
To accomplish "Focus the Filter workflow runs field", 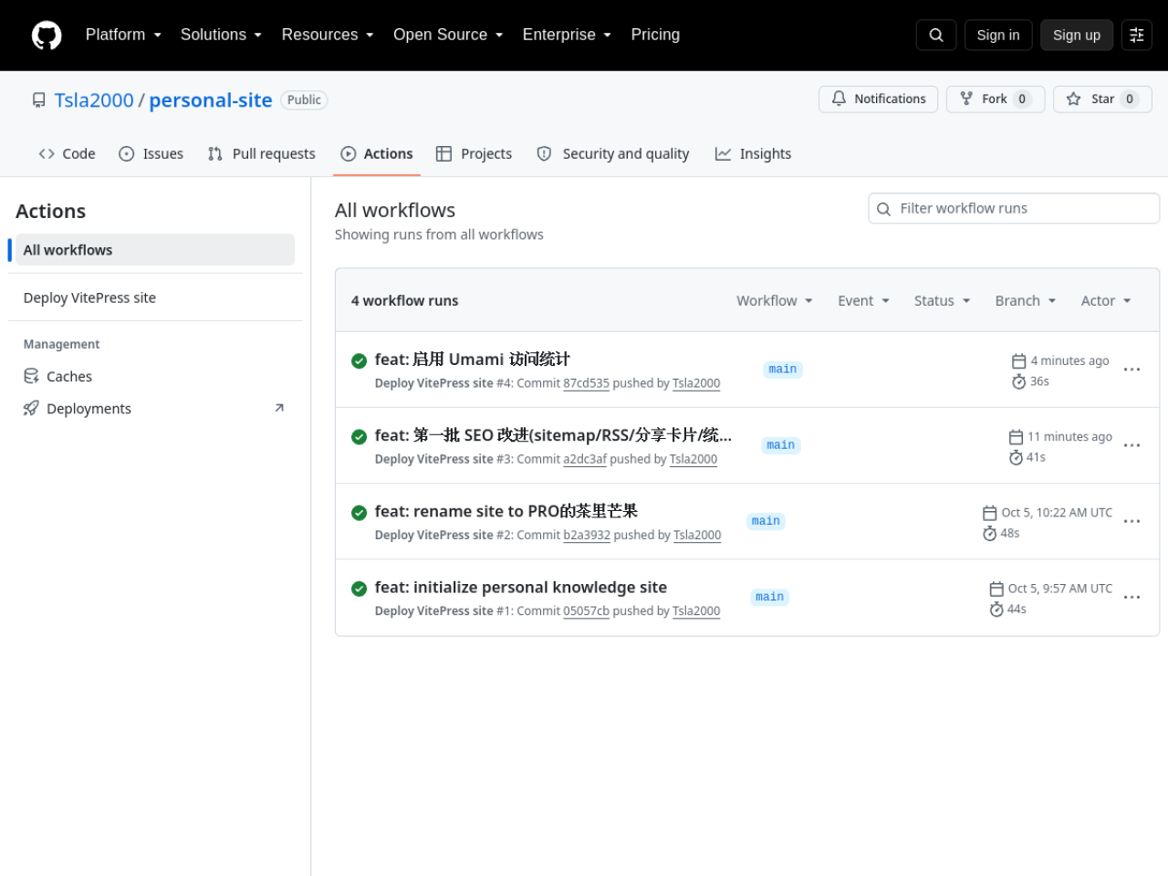I will tap(1014, 208).
